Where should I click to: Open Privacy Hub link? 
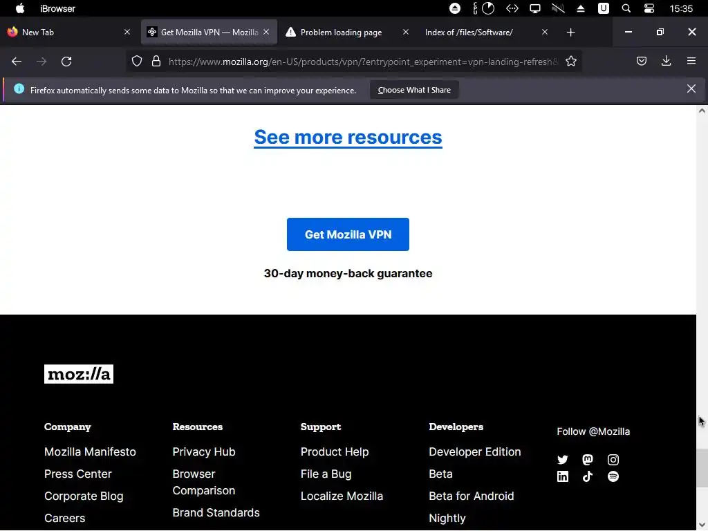coord(204,451)
